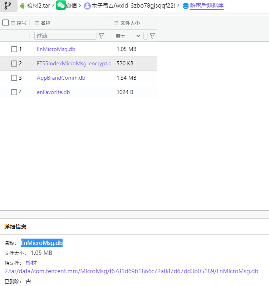Click the Android icon beside 检材2.tar
Screen dimensions: 269x286
pos(23,6)
